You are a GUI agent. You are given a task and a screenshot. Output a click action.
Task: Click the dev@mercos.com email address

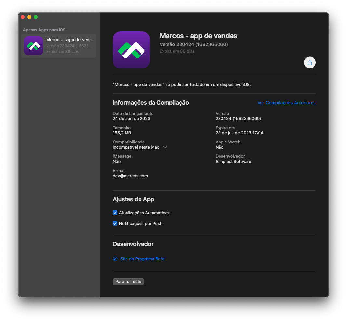130,176
